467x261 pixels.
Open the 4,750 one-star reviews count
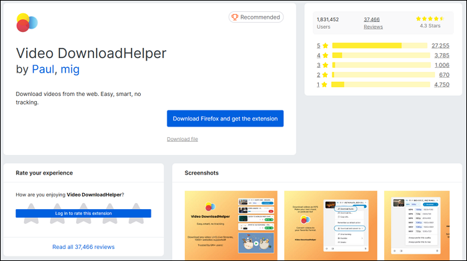442,85
